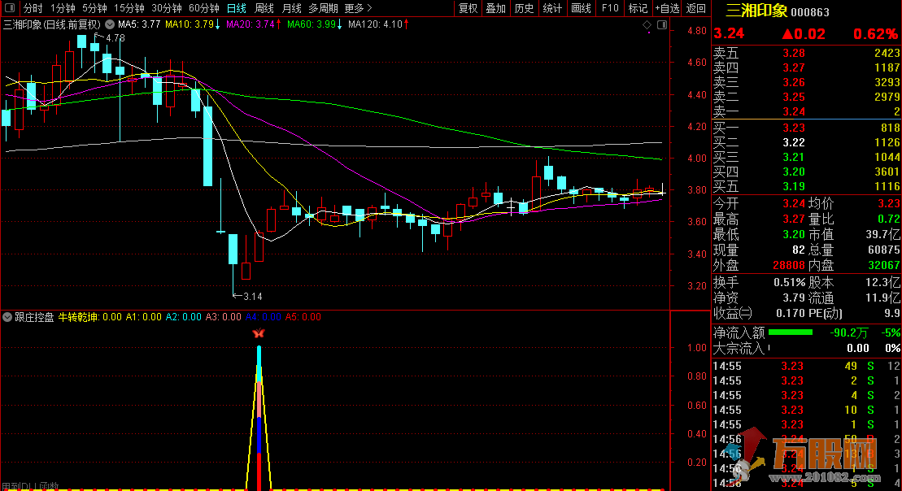This screenshot has width=902, height=491.
Task: Click the A2: 0.00 indicator value
Action: point(184,317)
